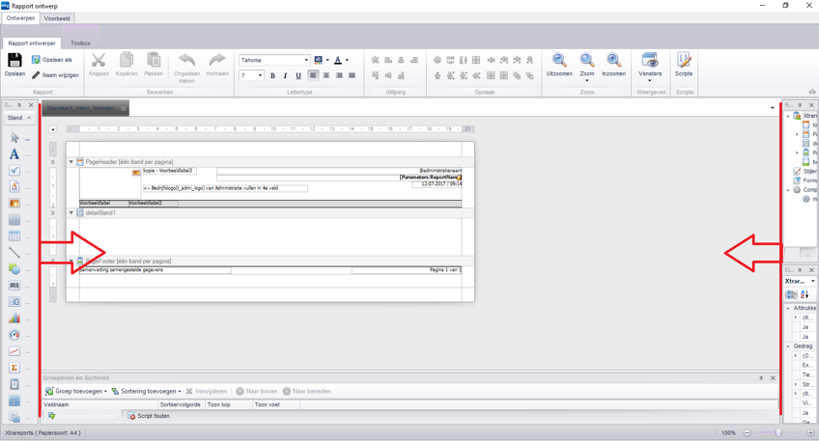Screen dimensions: 819x441
Task: Select the sparkline control in toolbox
Action: (14, 351)
